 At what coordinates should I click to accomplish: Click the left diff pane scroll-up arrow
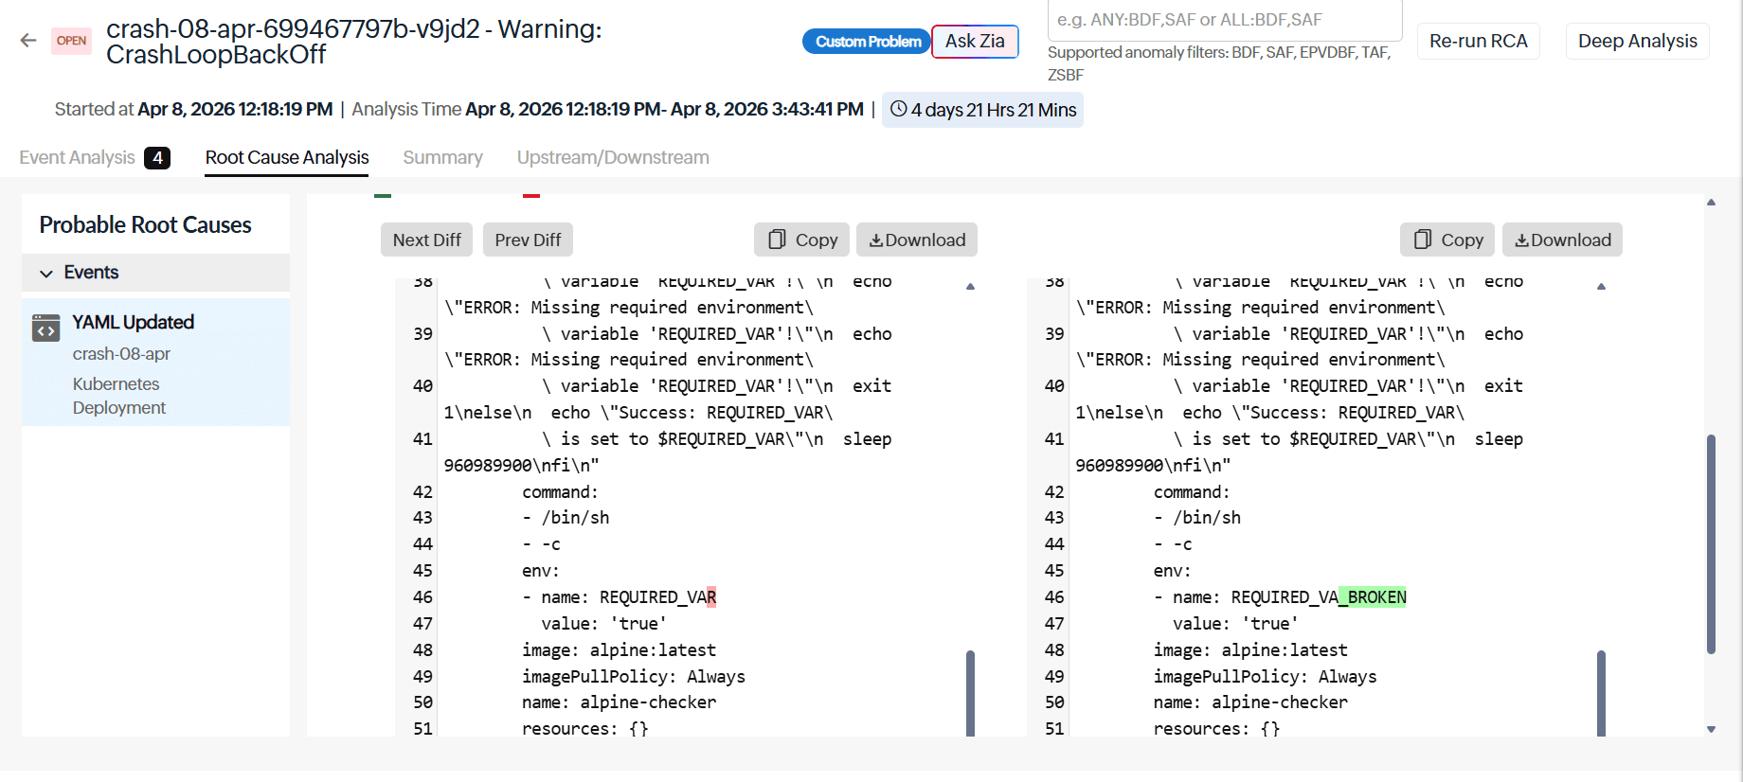[x=970, y=286]
